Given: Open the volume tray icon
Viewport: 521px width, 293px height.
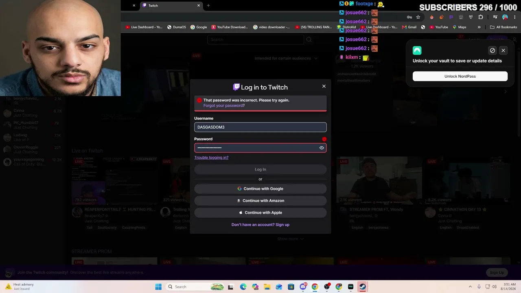Looking at the screenshot, I should coord(495,287).
